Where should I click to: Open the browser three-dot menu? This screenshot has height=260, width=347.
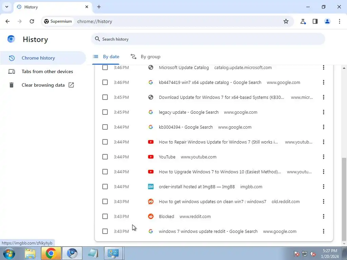coord(340,21)
